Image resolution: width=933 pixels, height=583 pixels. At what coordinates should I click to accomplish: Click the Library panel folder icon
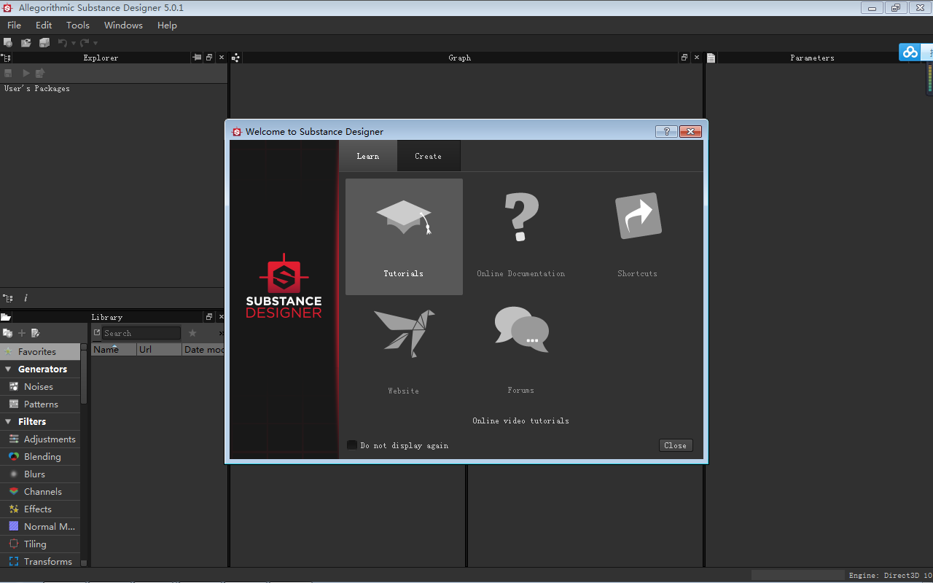click(6, 317)
